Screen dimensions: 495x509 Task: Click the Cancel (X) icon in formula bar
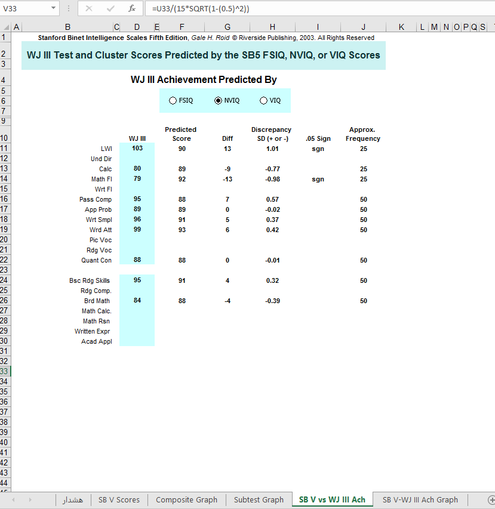[x=89, y=9]
